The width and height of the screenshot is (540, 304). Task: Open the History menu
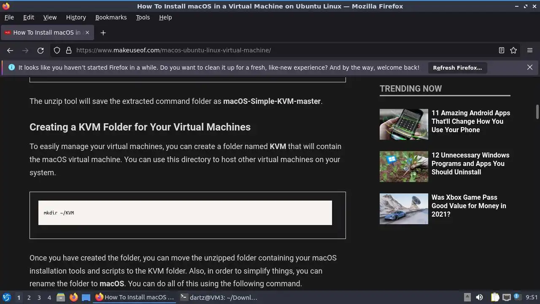click(76, 17)
